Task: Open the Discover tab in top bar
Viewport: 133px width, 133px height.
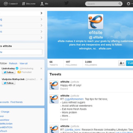Action: tap(29, 4)
